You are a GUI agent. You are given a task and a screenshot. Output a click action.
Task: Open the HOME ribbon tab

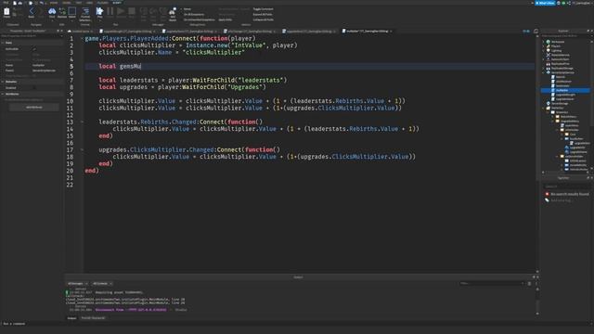(54, 3)
